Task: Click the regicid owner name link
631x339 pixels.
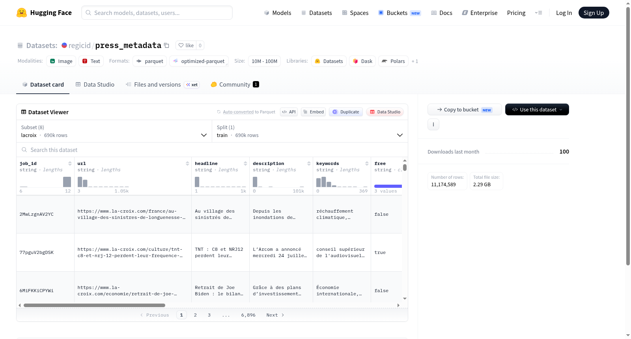Action: pos(80,45)
